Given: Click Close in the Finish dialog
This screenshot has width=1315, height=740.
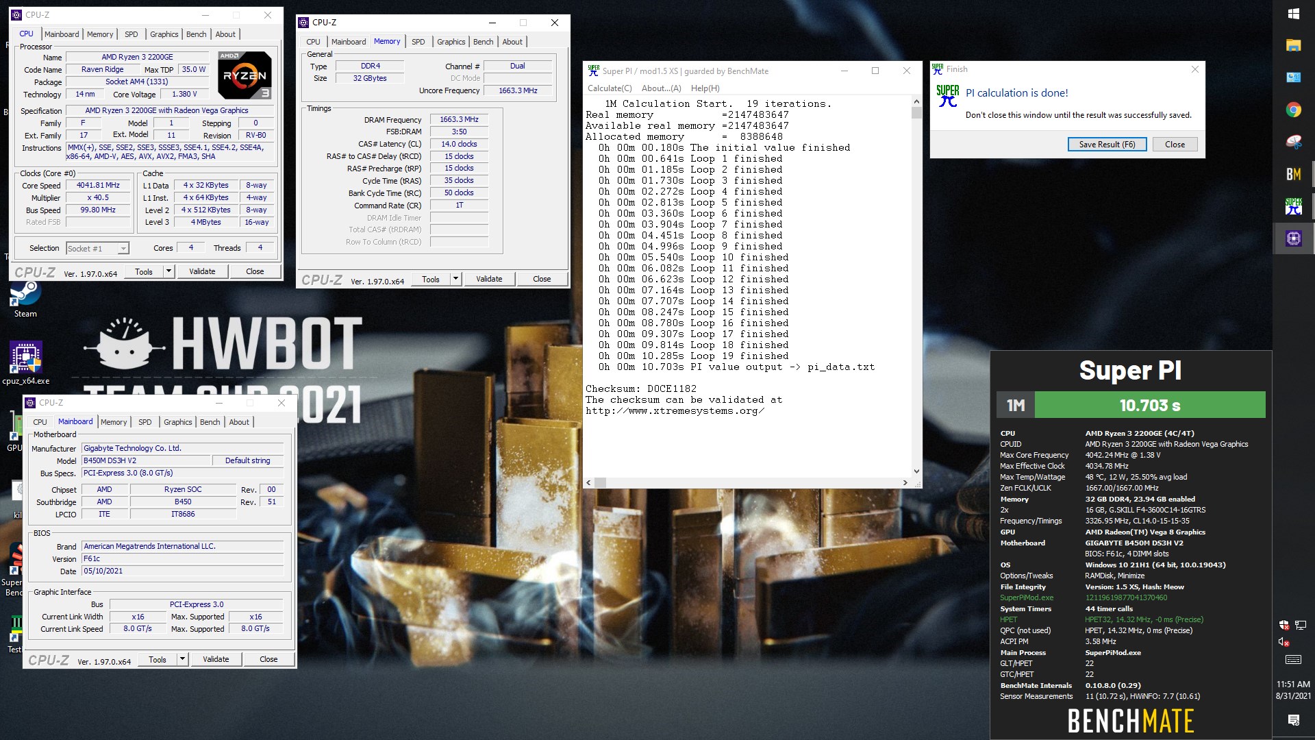Looking at the screenshot, I should [x=1175, y=145].
